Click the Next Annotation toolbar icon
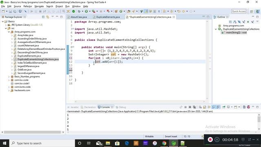This screenshot has height=147, width=261. 164,11
